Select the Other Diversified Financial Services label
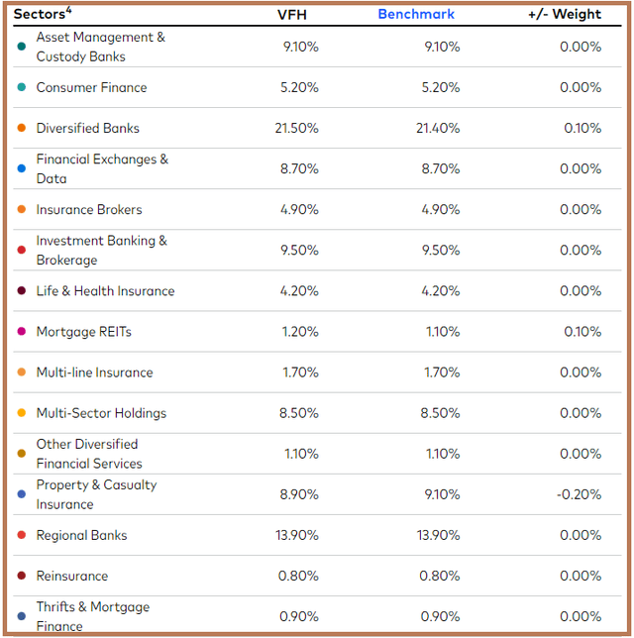 pyautogui.click(x=89, y=454)
